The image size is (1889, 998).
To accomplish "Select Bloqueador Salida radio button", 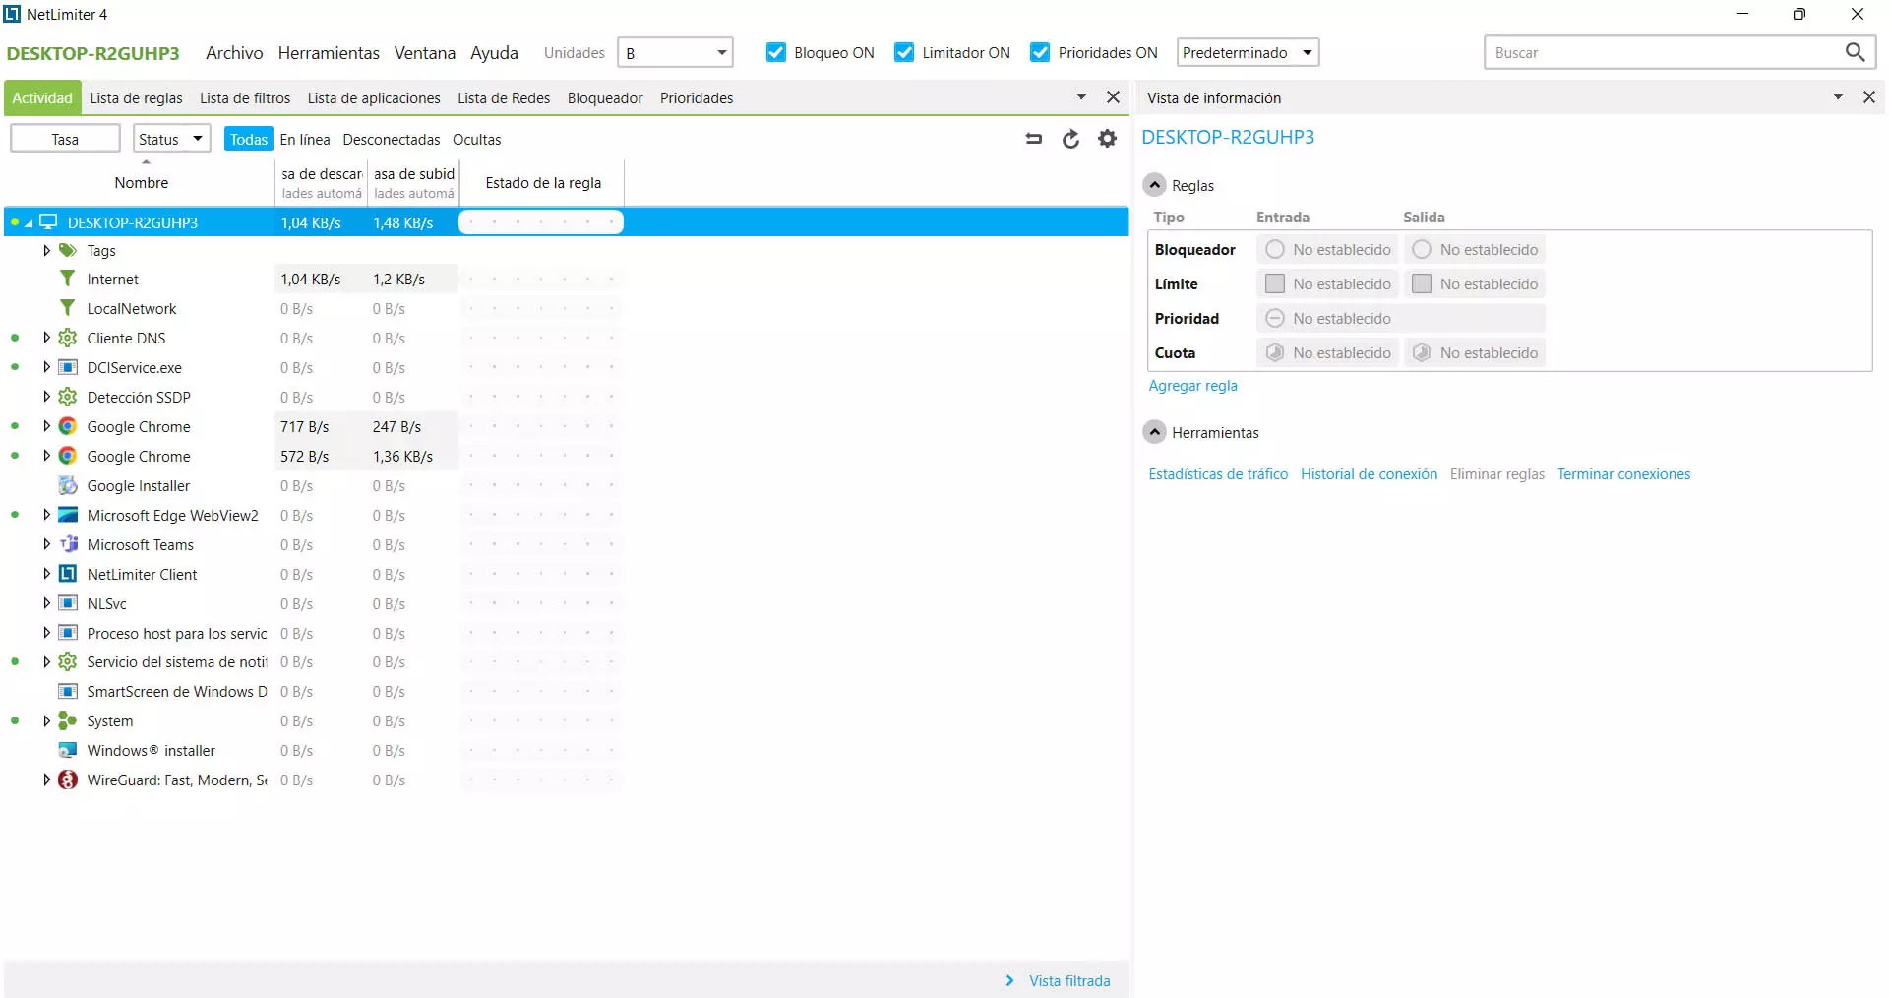I will pyautogui.click(x=1422, y=249).
